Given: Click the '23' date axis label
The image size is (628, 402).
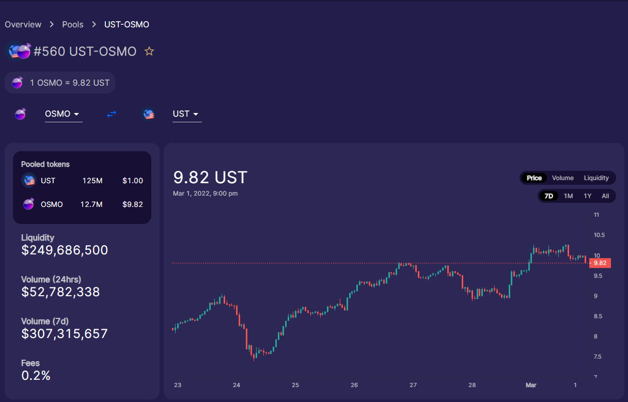Looking at the screenshot, I should click(x=178, y=385).
